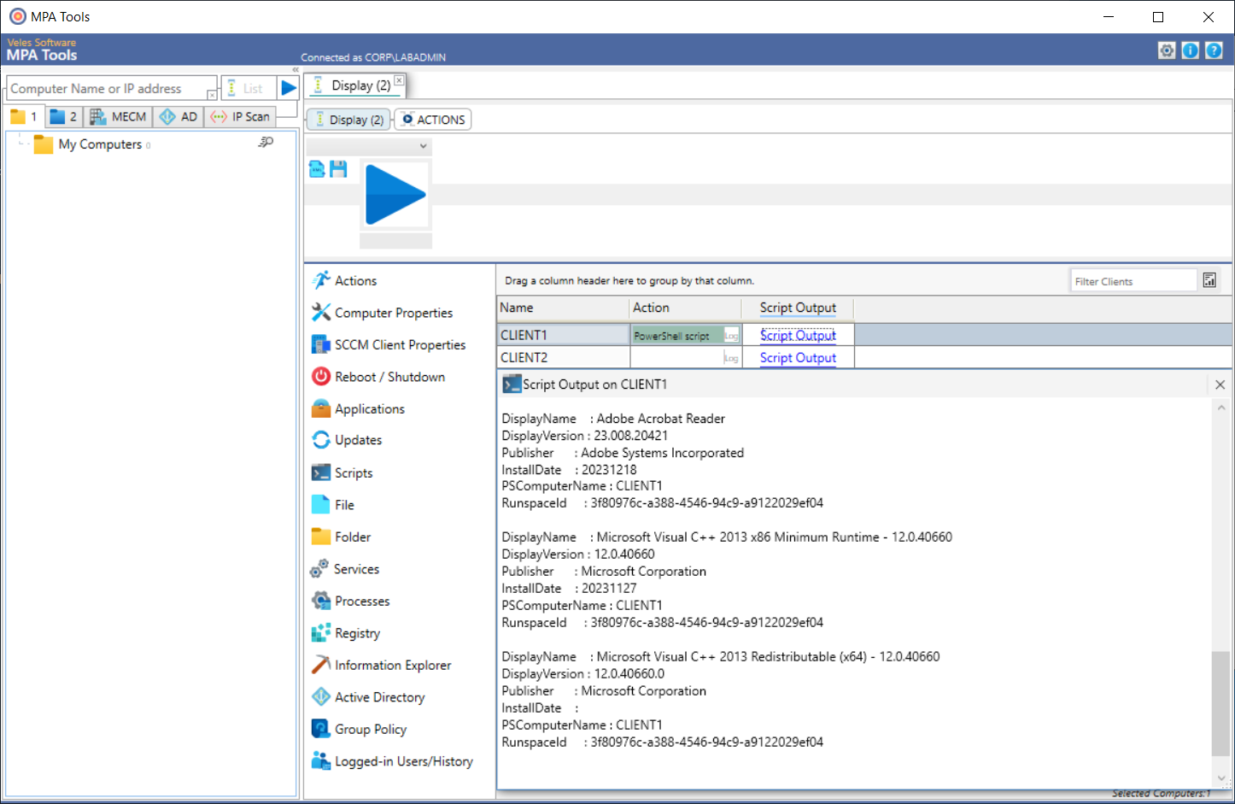This screenshot has height=804, width=1235.
Task: Click the script output vertical scrollbar thumb
Action: click(1220, 704)
